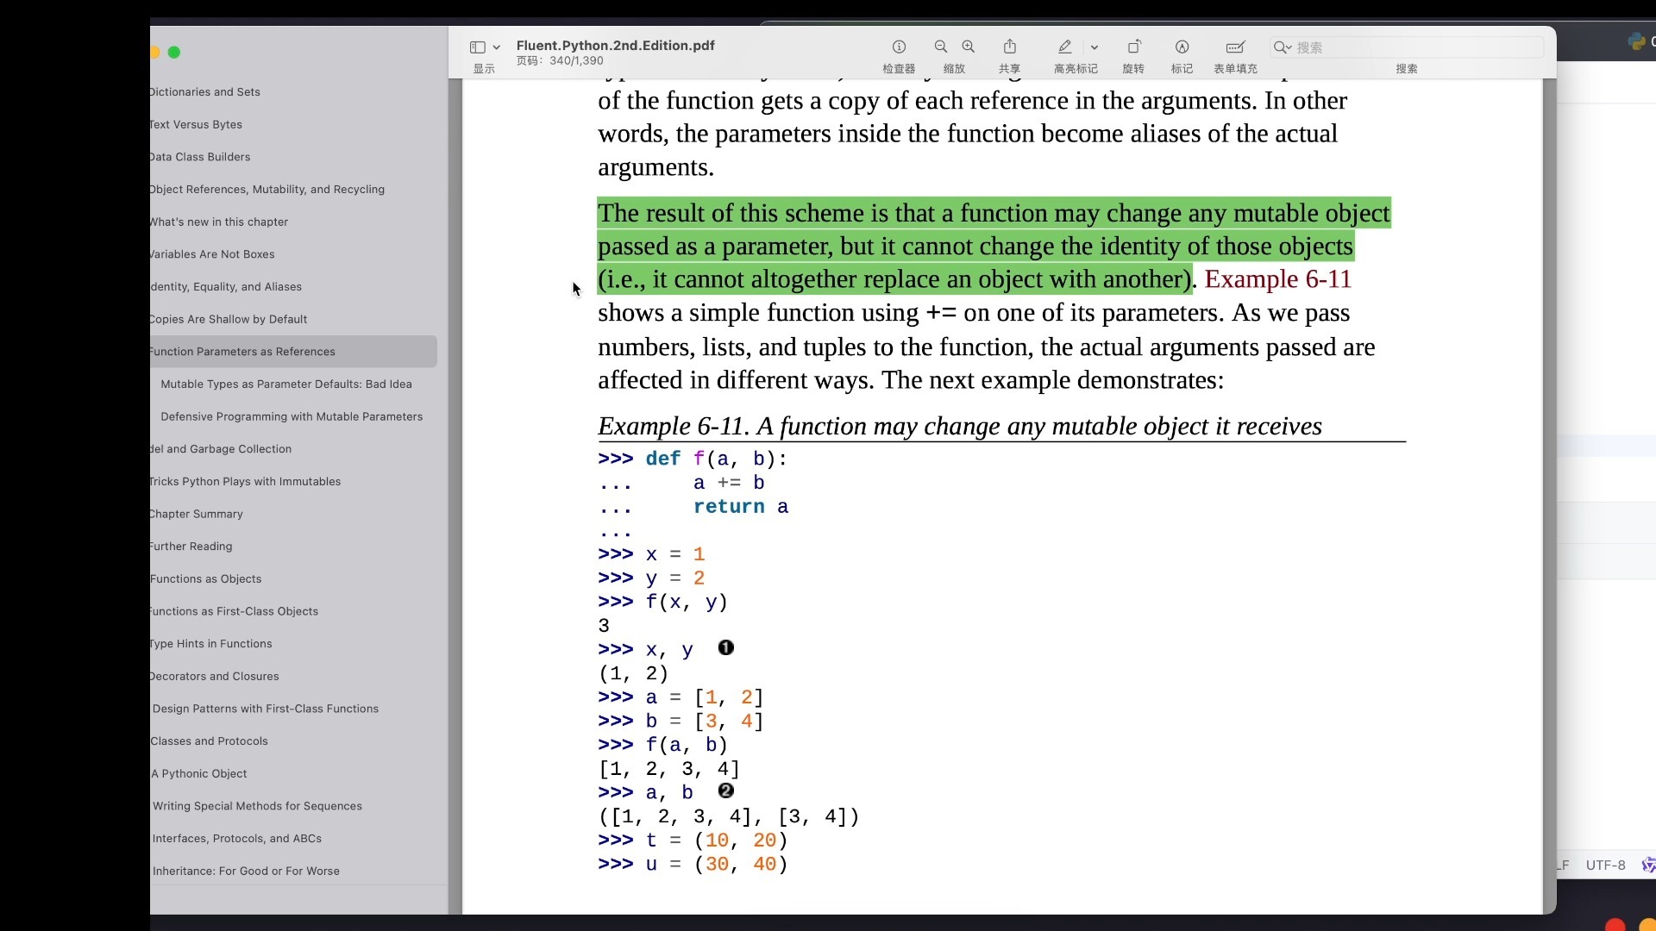Click the green window zoom button
Image resolution: width=1656 pixels, height=931 pixels.
(x=174, y=53)
